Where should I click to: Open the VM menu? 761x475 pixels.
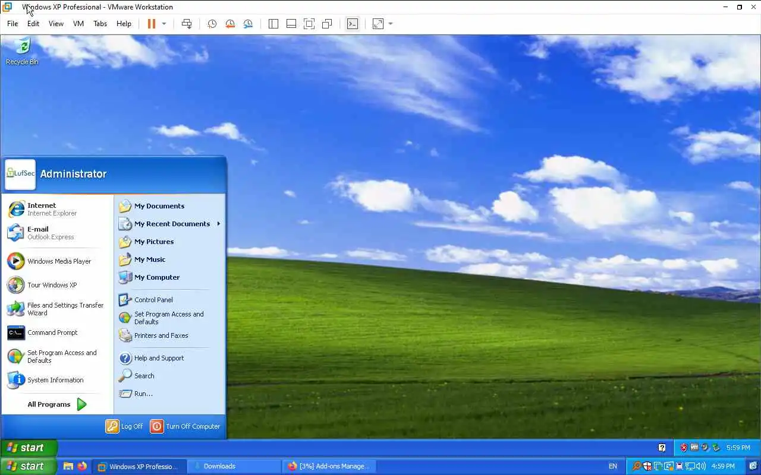click(78, 24)
